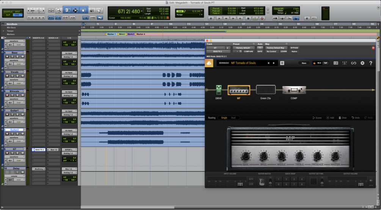This screenshot has width=381, height=210.
Task: Toggle automation SAFE button
Action: pos(260,52)
